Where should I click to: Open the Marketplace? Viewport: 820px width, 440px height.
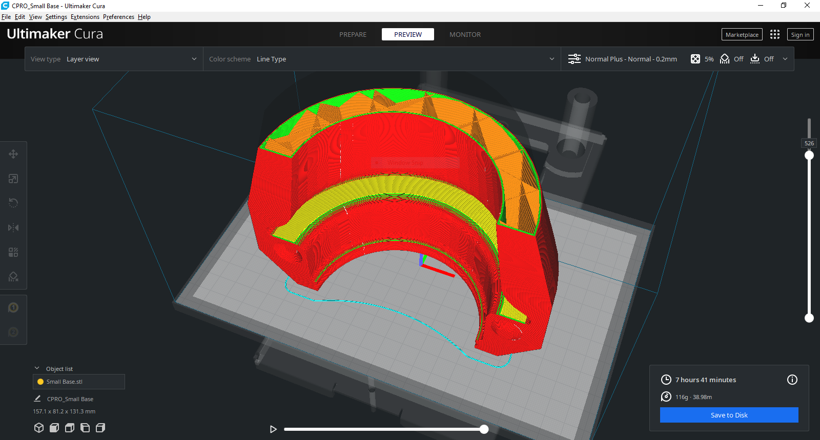point(742,34)
